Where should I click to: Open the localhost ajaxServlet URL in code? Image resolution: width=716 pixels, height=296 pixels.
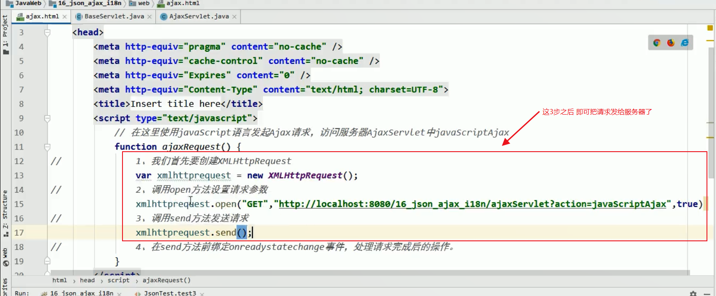472,204
